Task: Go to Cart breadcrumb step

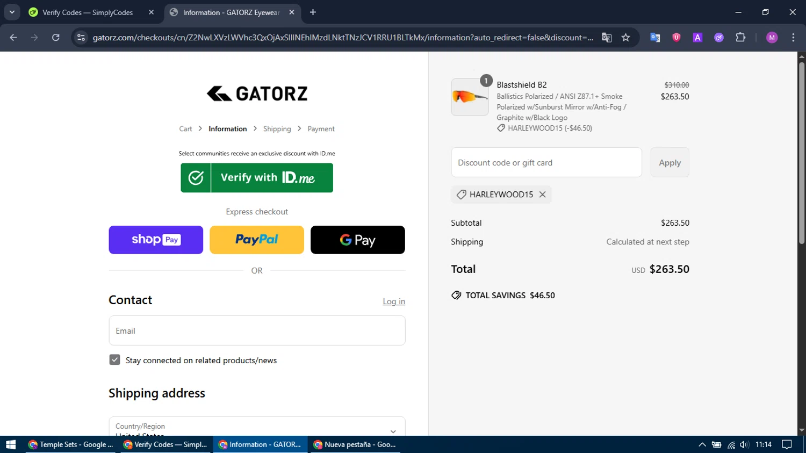Action: pyautogui.click(x=185, y=129)
